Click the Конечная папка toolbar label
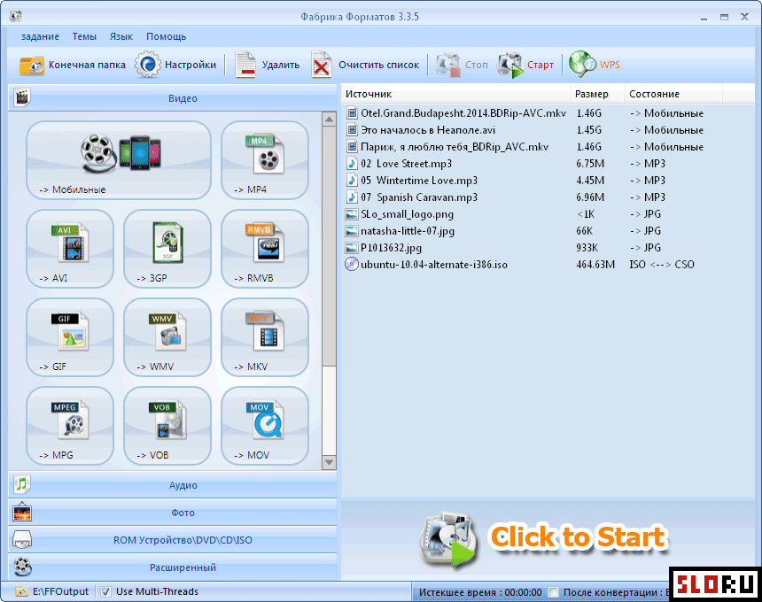762x602 pixels. pyautogui.click(x=87, y=65)
